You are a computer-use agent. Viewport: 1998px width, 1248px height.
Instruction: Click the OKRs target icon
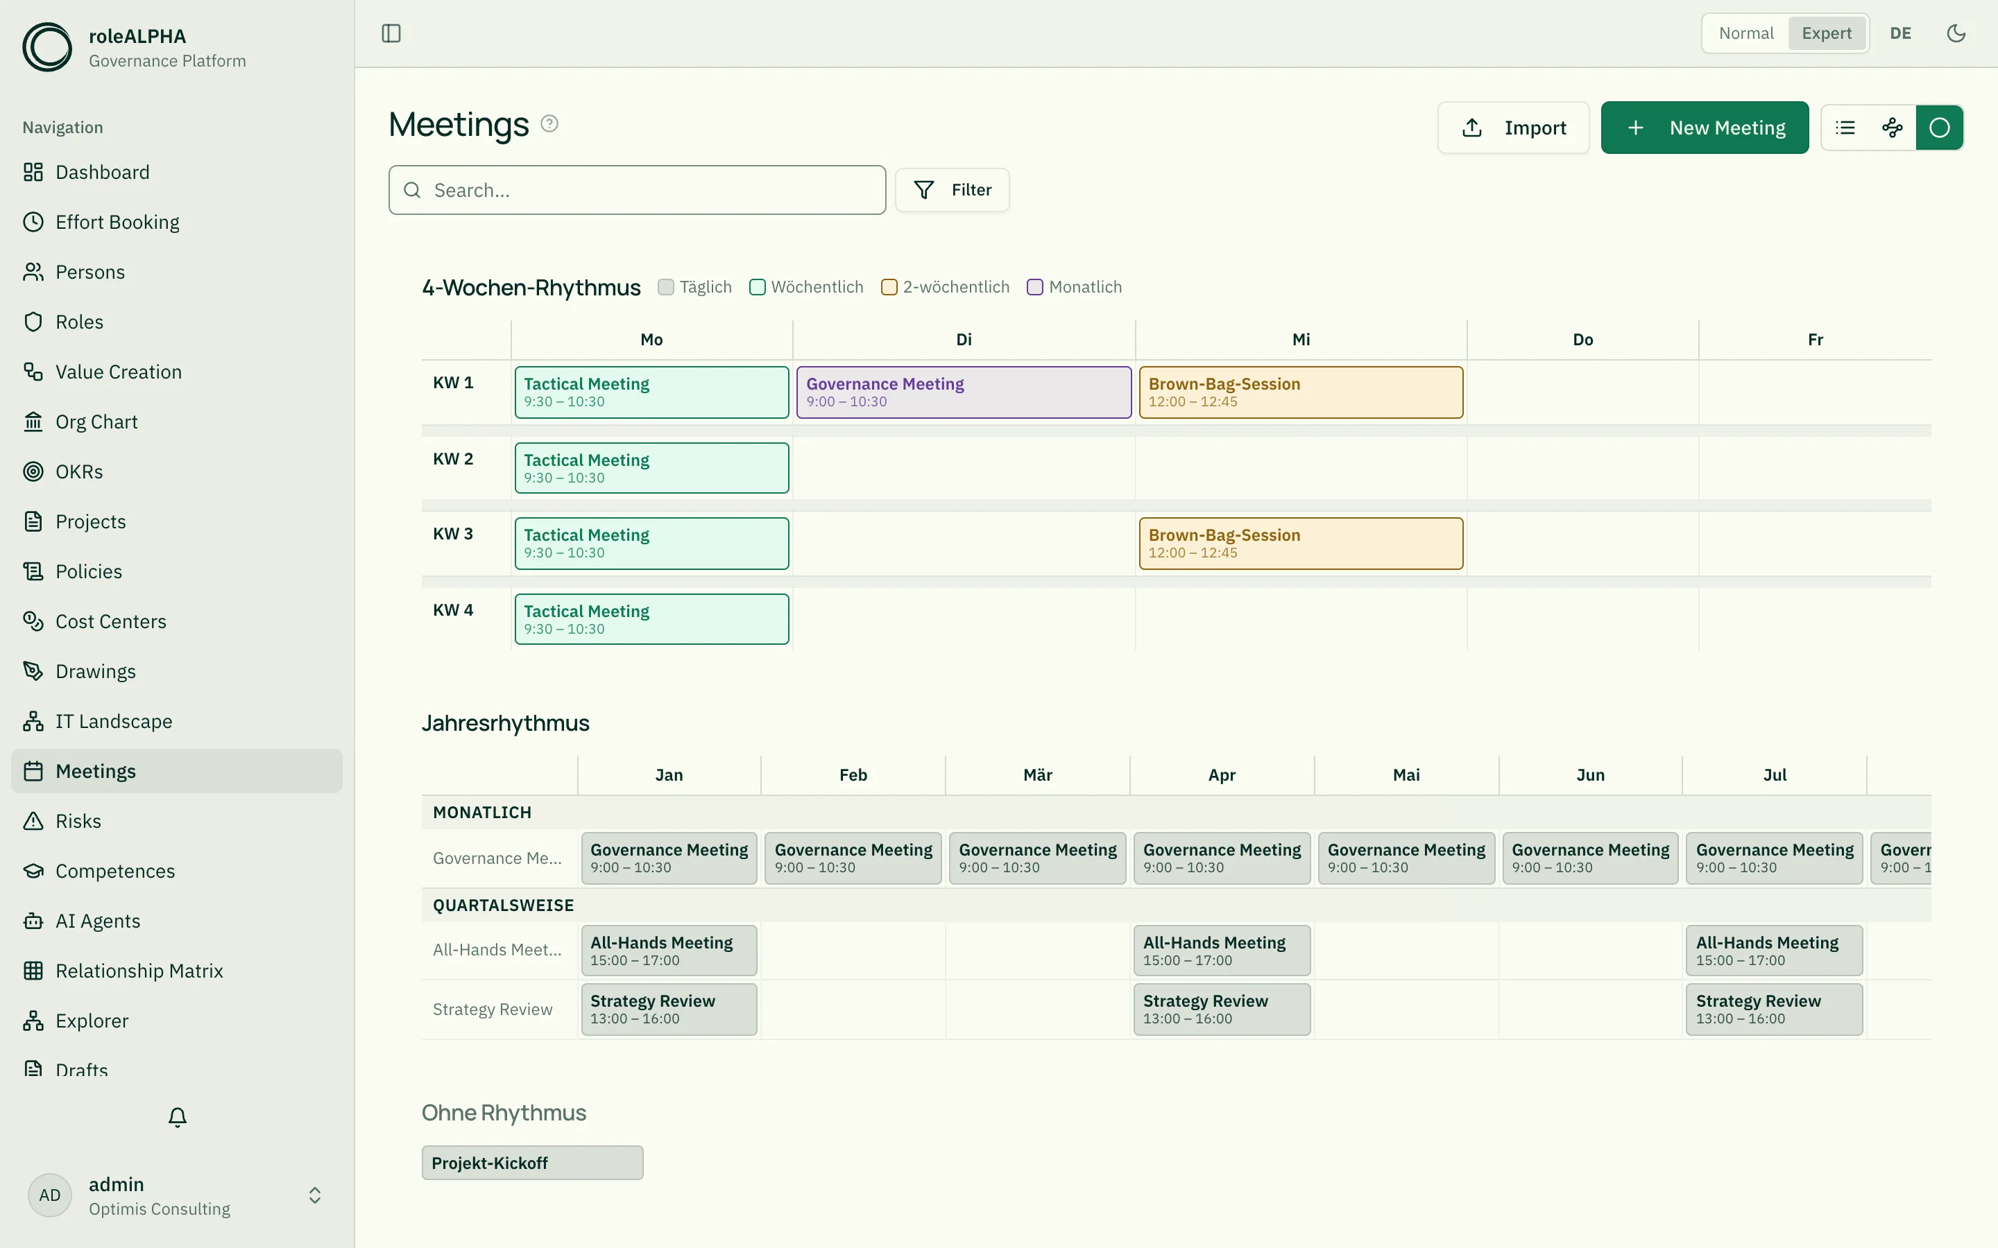click(x=33, y=471)
